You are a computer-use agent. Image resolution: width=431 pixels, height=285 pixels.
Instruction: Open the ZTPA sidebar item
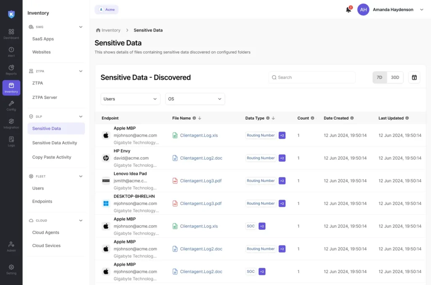[x=37, y=83]
